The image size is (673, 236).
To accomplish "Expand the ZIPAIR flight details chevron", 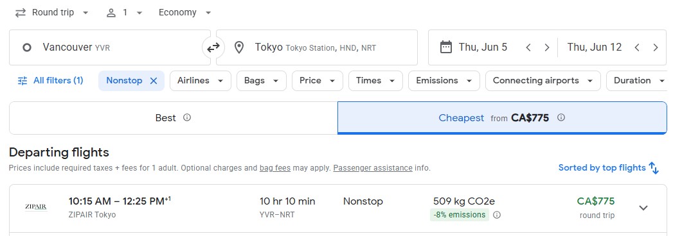I will pos(643,208).
